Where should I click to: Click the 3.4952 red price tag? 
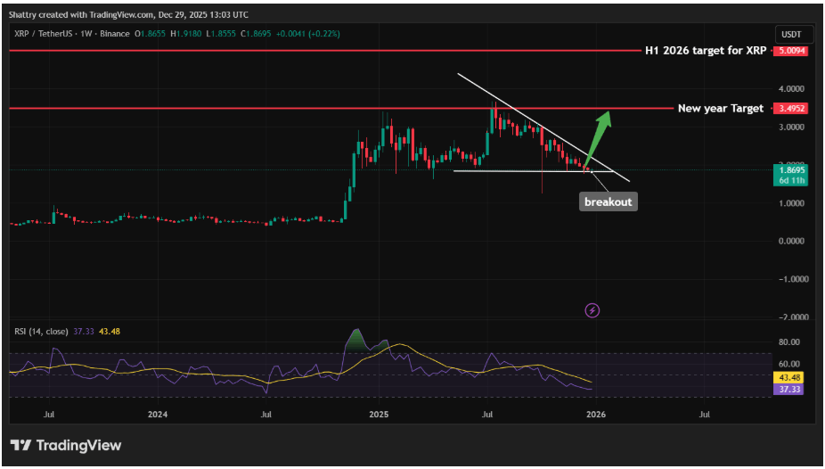tap(790, 109)
